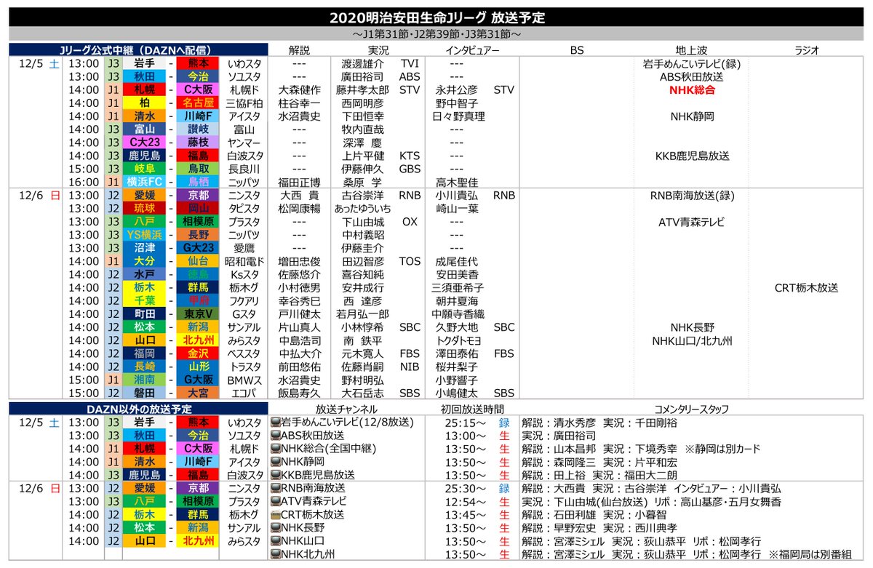Select the yellow 柏 team cell

pos(145,103)
